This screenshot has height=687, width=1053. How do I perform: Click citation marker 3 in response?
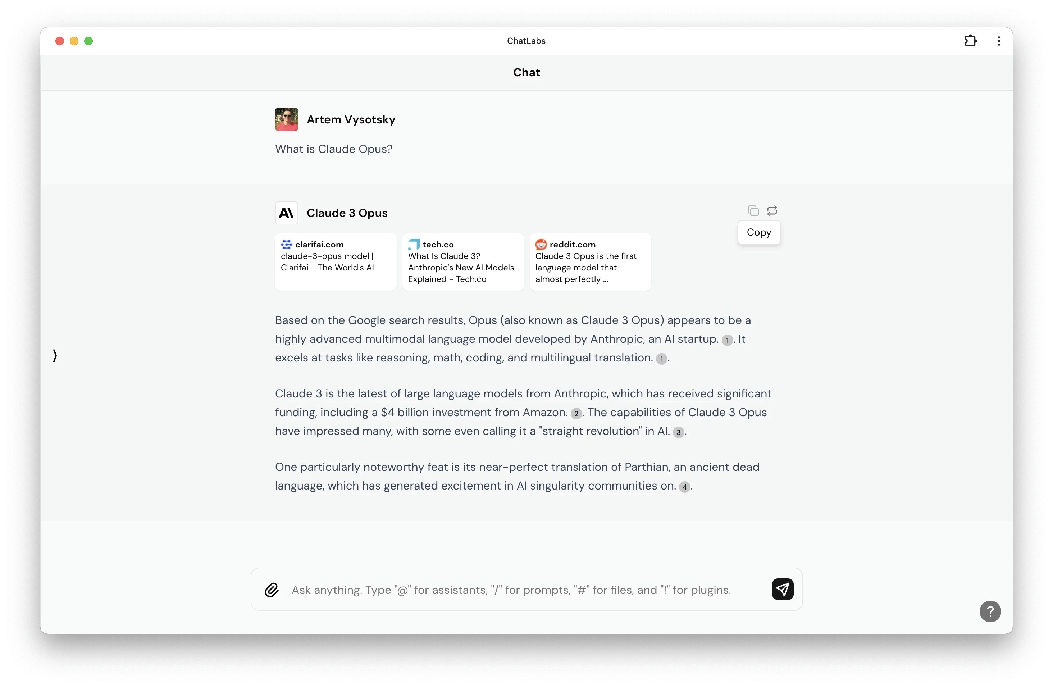pyautogui.click(x=678, y=431)
